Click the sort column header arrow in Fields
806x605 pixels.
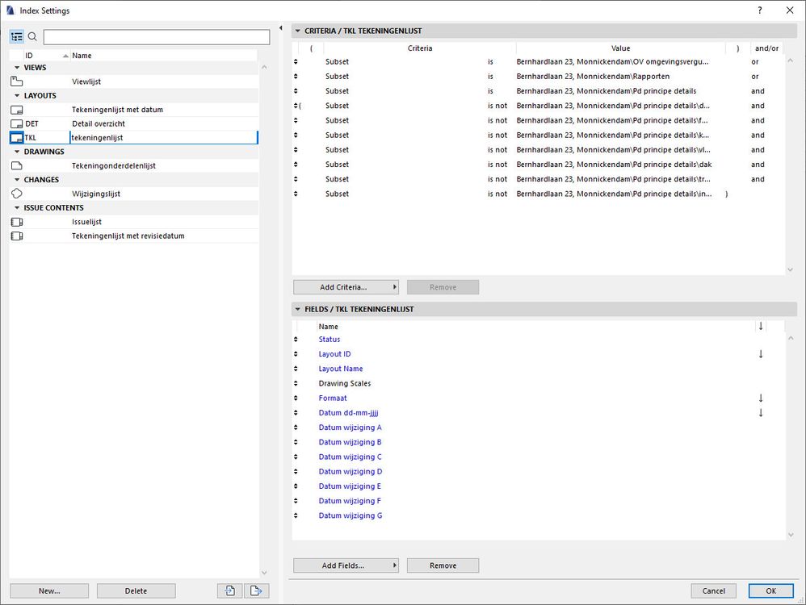click(761, 326)
